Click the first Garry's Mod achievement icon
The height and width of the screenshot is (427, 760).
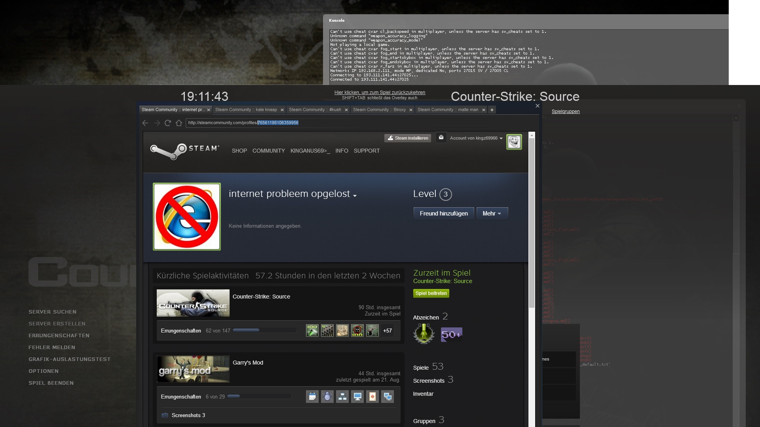coord(312,397)
